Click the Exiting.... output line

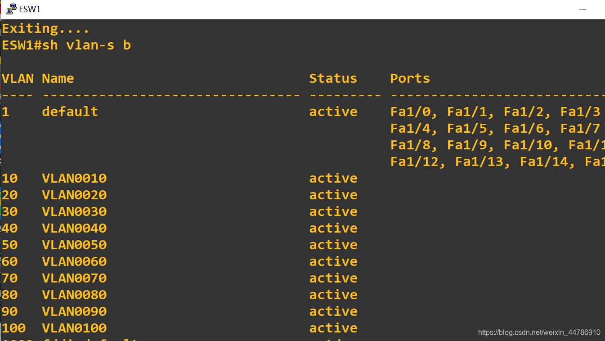(x=46, y=29)
